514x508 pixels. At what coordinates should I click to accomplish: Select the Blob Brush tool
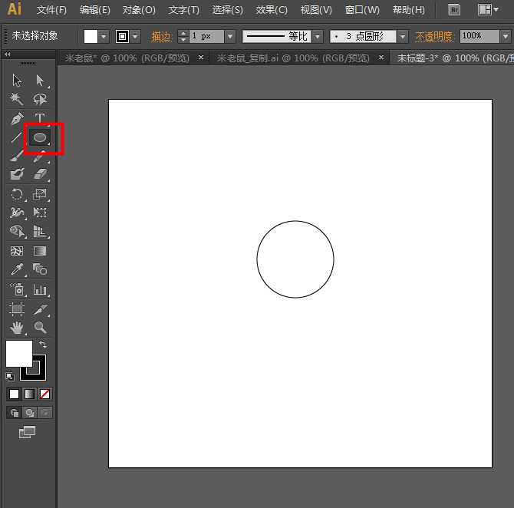pos(17,174)
